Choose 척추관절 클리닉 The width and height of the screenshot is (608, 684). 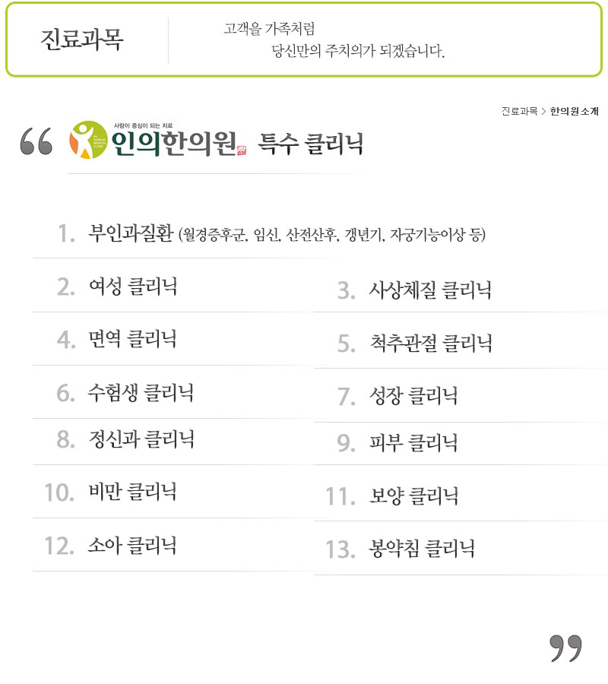point(431,344)
